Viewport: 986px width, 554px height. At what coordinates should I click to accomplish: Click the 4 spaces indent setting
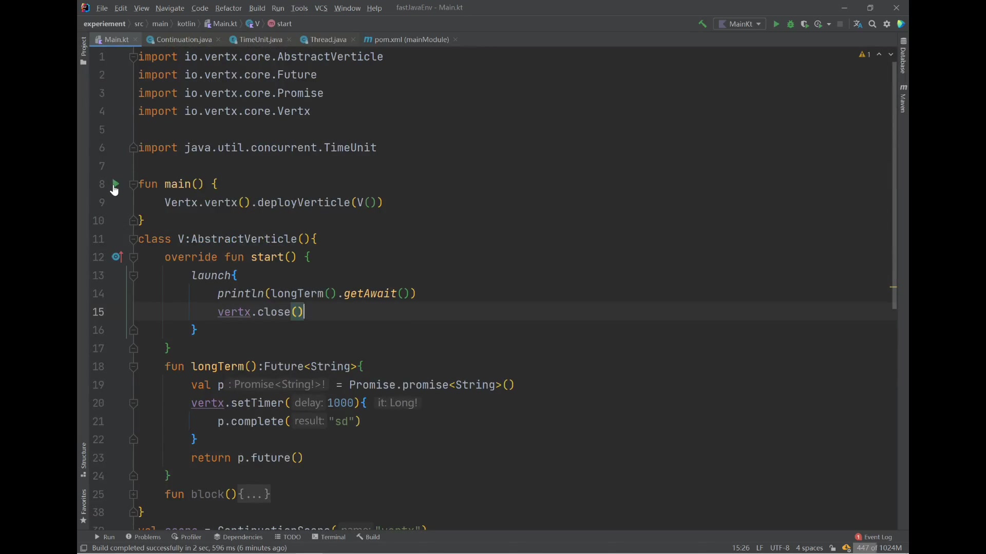tap(809, 548)
